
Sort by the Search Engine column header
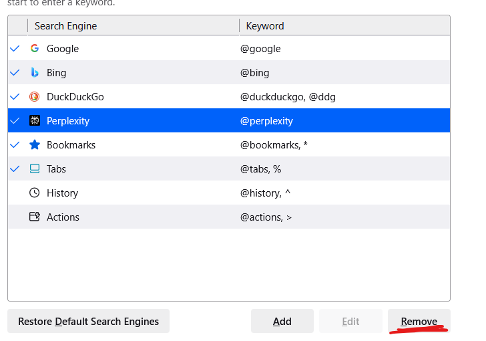[66, 26]
